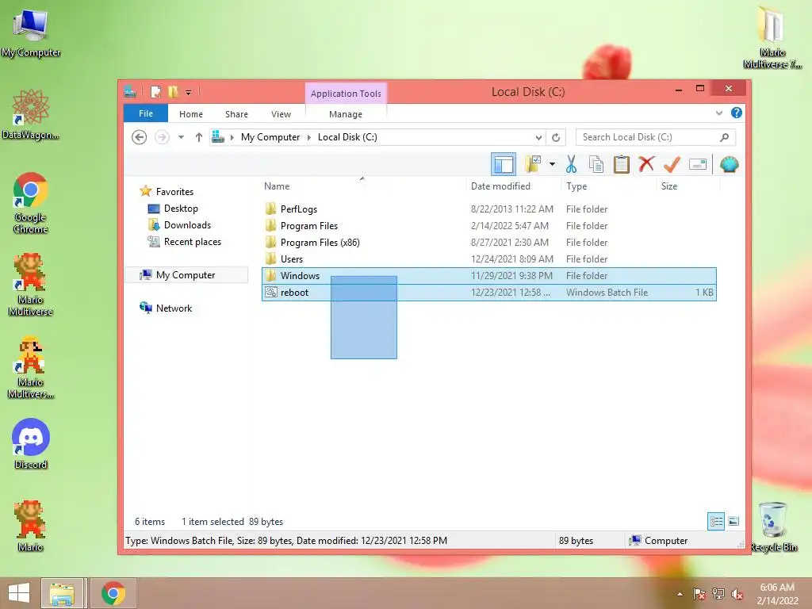Select My Computer in navigation pane
Screen dimensions: 812x609
[x=186, y=275]
